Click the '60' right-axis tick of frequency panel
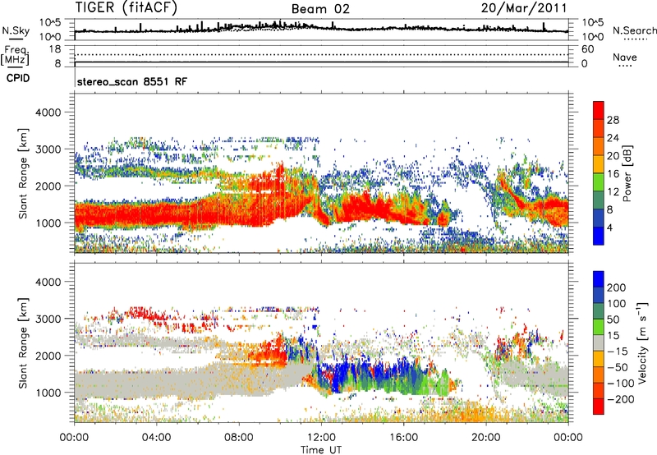Viewport: 657px width, 455px height. pos(588,49)
